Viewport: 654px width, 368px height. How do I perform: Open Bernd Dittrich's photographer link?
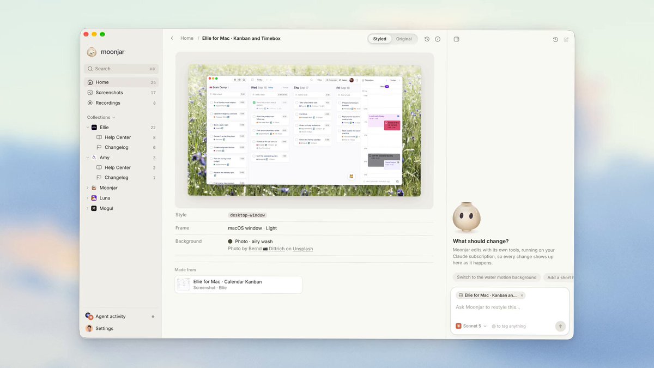tap(267, 249)
